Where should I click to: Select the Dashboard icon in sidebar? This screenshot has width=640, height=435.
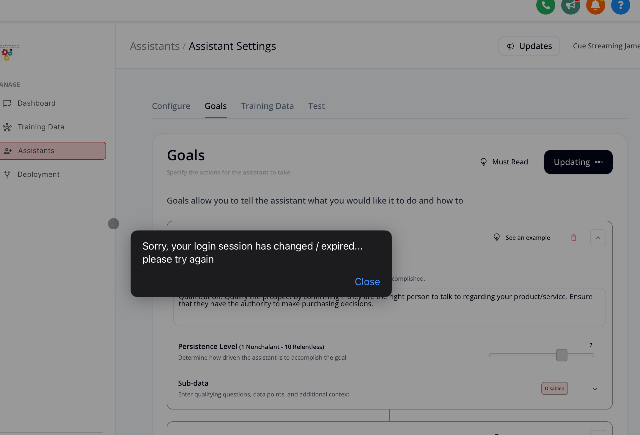(8, 103)
